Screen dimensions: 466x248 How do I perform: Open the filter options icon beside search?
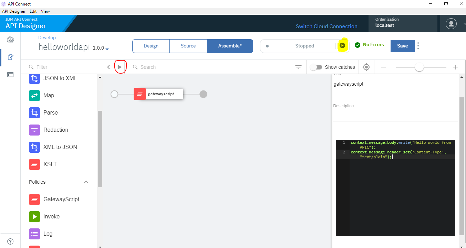[298, 67]
